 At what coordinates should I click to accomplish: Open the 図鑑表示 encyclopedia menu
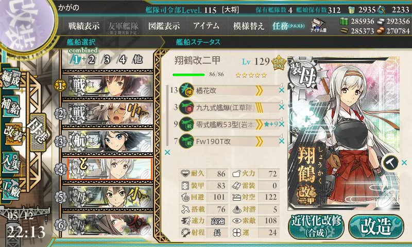pyautogui.click(x=164, y=26)
